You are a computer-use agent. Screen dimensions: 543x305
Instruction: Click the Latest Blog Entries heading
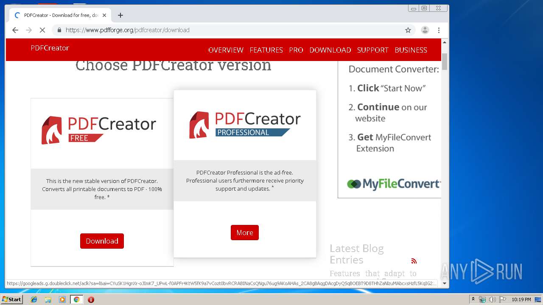tap(357, 254)
